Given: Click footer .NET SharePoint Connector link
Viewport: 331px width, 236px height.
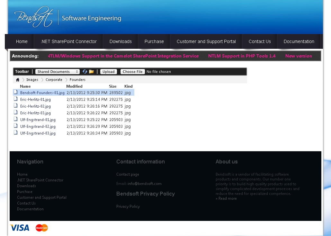Looking at the screenshot, I should (x=40, y=180).
